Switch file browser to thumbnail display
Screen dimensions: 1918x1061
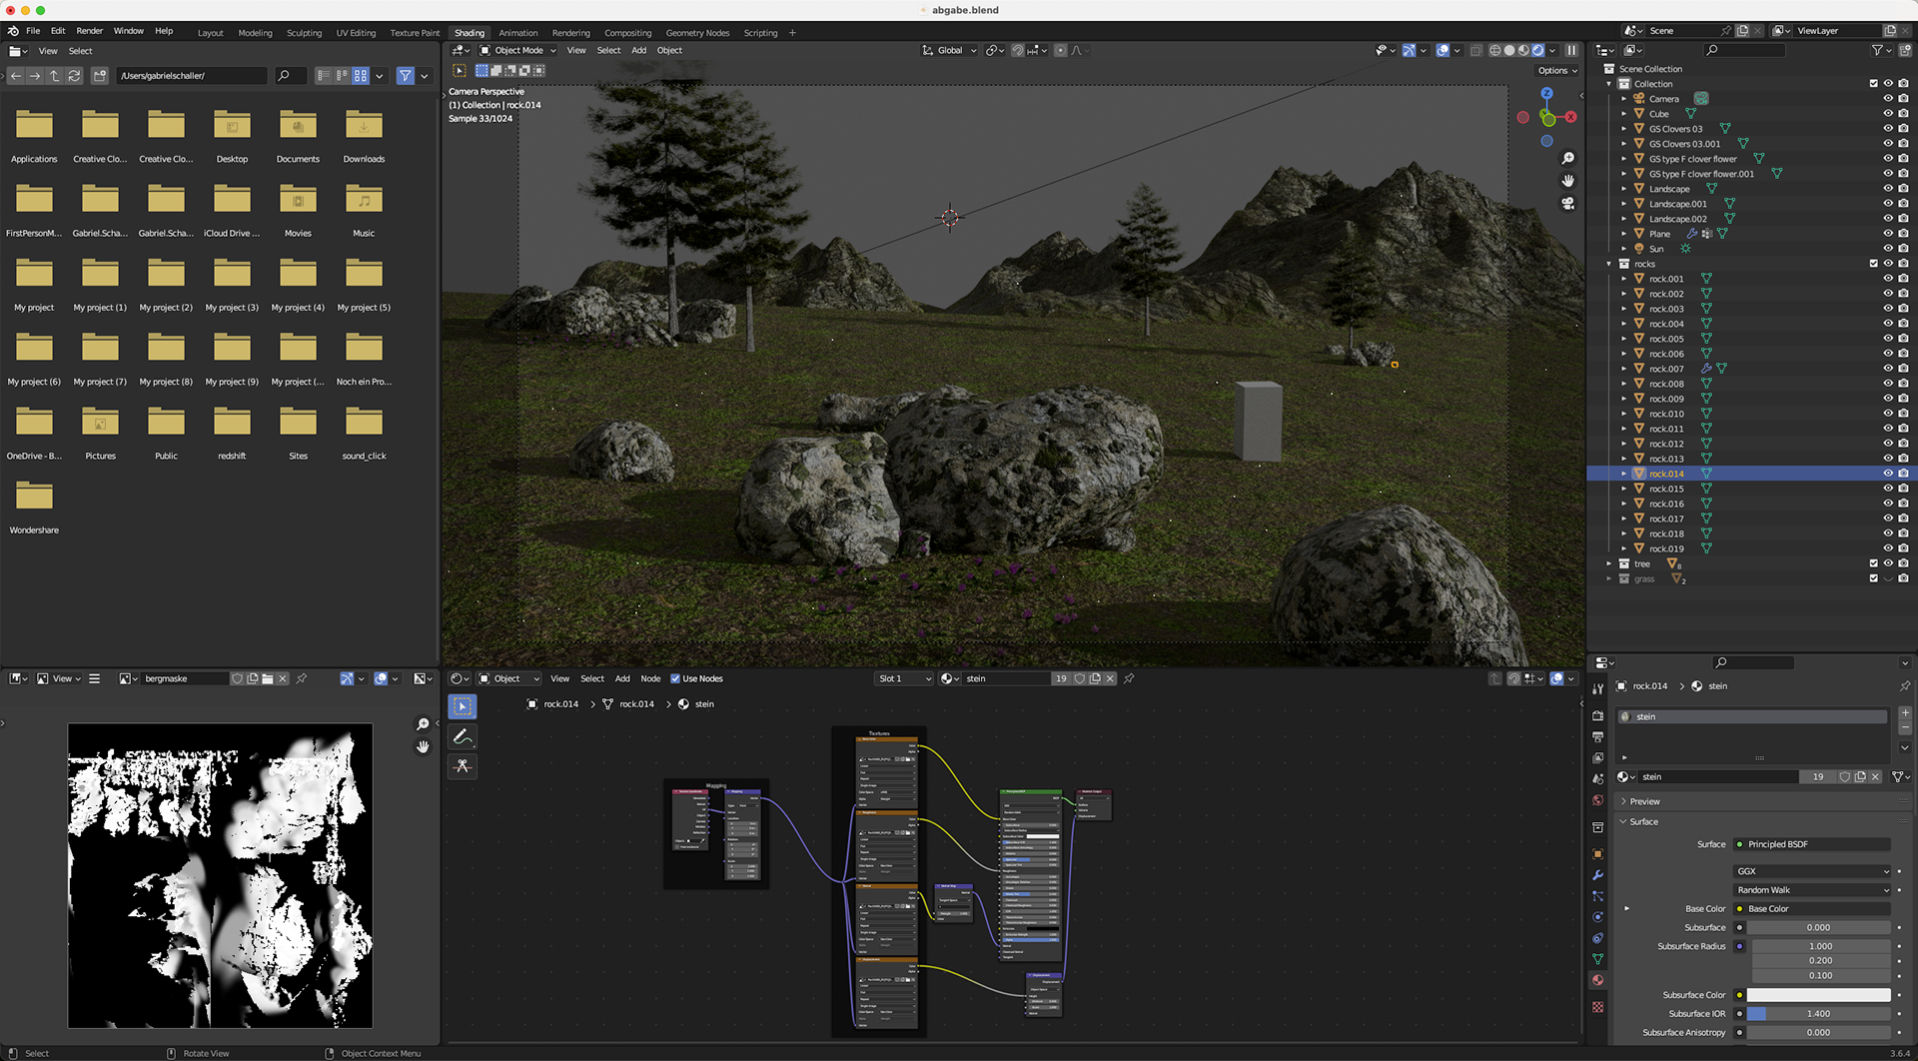(361, 76)
